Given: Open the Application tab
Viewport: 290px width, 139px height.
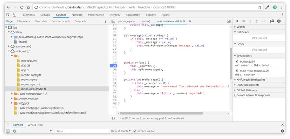Looking at the screenshot, I should [x=133, y=15].
